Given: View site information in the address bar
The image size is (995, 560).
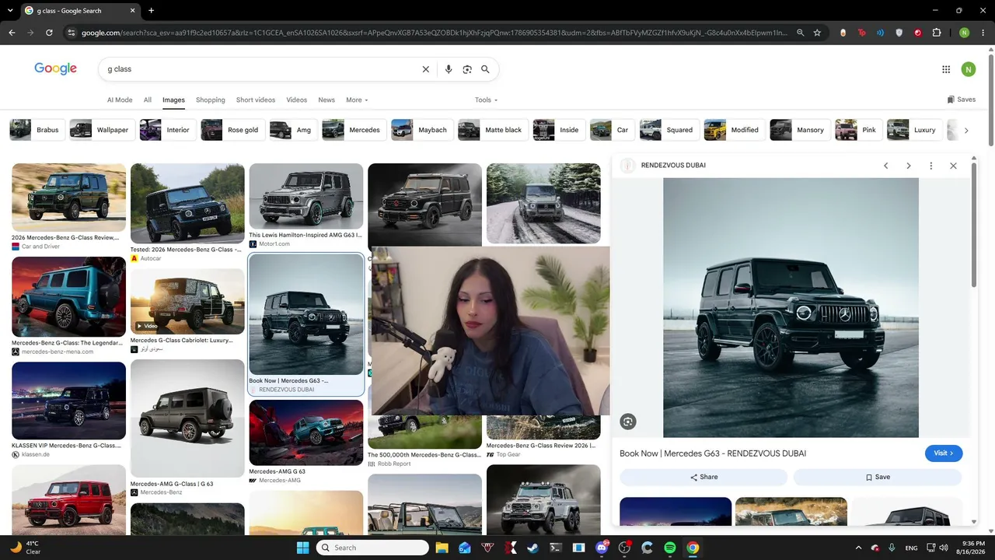Looking at the screenshot, I should pos(72,33).
